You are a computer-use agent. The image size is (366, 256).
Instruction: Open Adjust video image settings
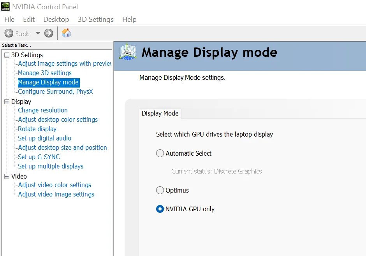(56, 194)
